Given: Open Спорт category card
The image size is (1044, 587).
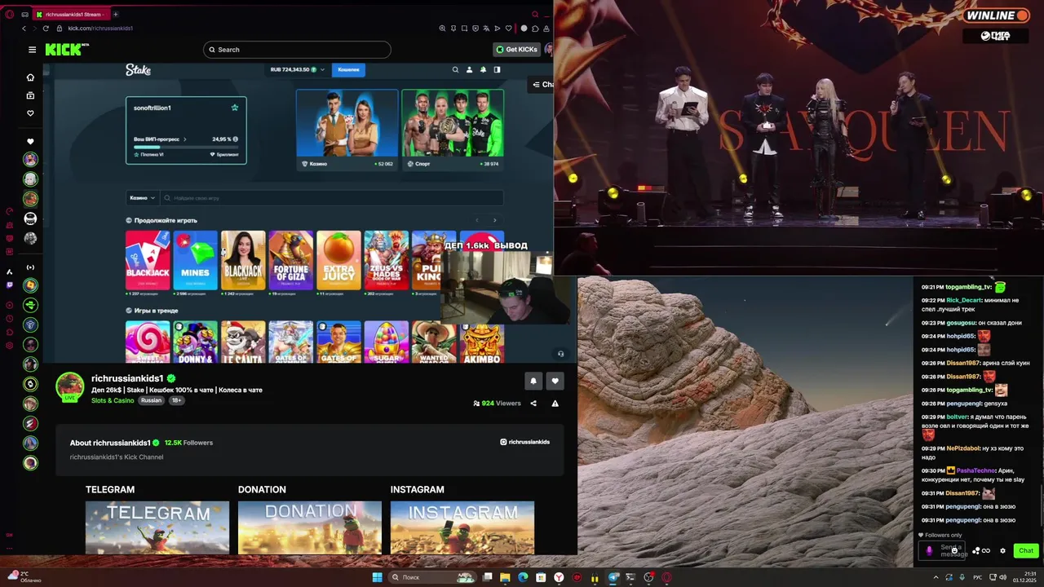Looking at the screenshot, I should (x=453, y=130).
